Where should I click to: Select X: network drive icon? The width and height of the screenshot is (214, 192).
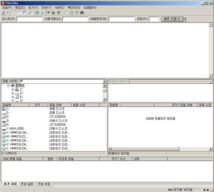(x=4, y=140)
